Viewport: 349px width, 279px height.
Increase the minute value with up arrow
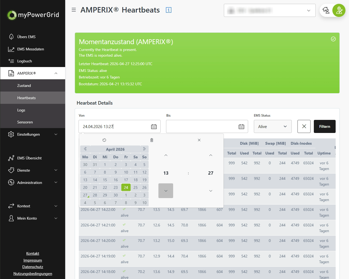pos(210,155)
